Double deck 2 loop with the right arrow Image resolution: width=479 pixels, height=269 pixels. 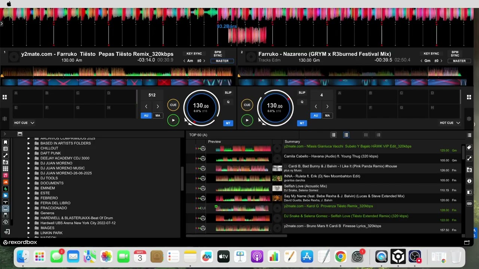(x=327, y=106)
